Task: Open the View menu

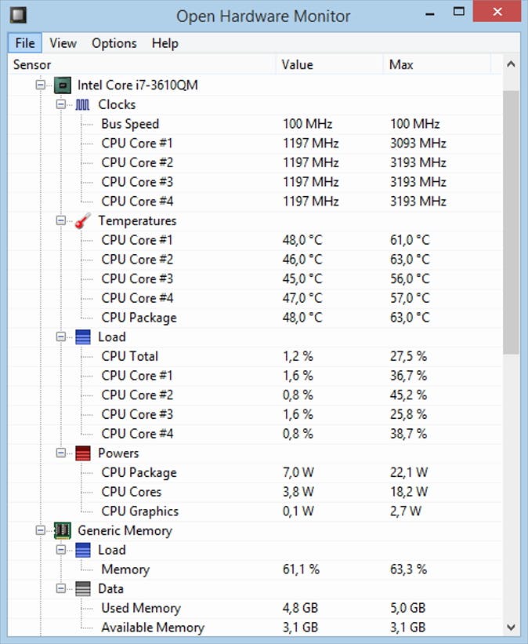Action: click(x=63, y=43)
